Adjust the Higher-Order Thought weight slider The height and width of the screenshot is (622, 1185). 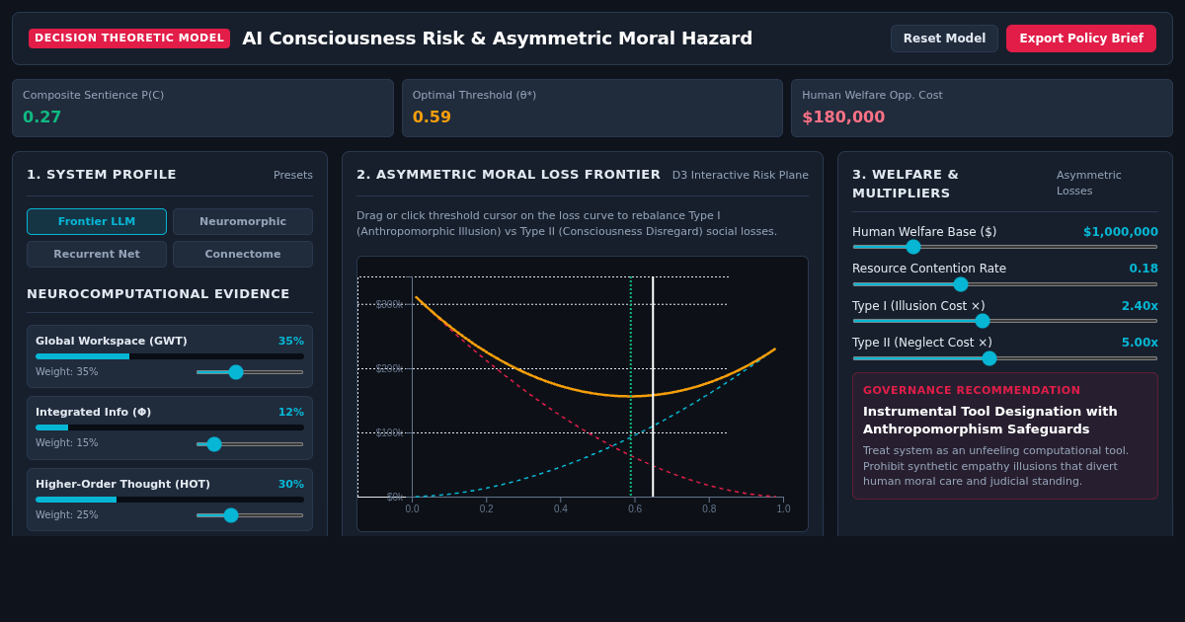(x=250, y=515)
